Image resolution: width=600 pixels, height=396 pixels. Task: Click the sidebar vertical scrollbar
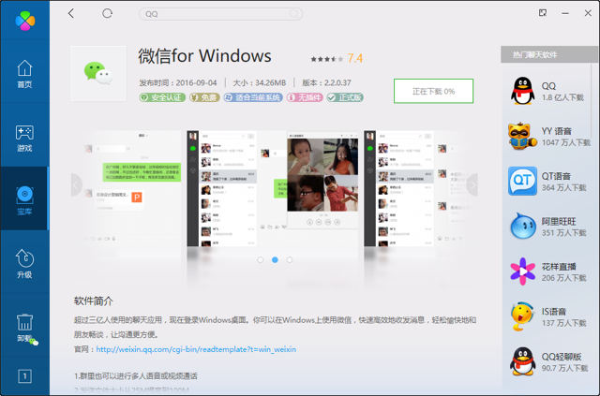pyautogui.click(x=592, y=101)
